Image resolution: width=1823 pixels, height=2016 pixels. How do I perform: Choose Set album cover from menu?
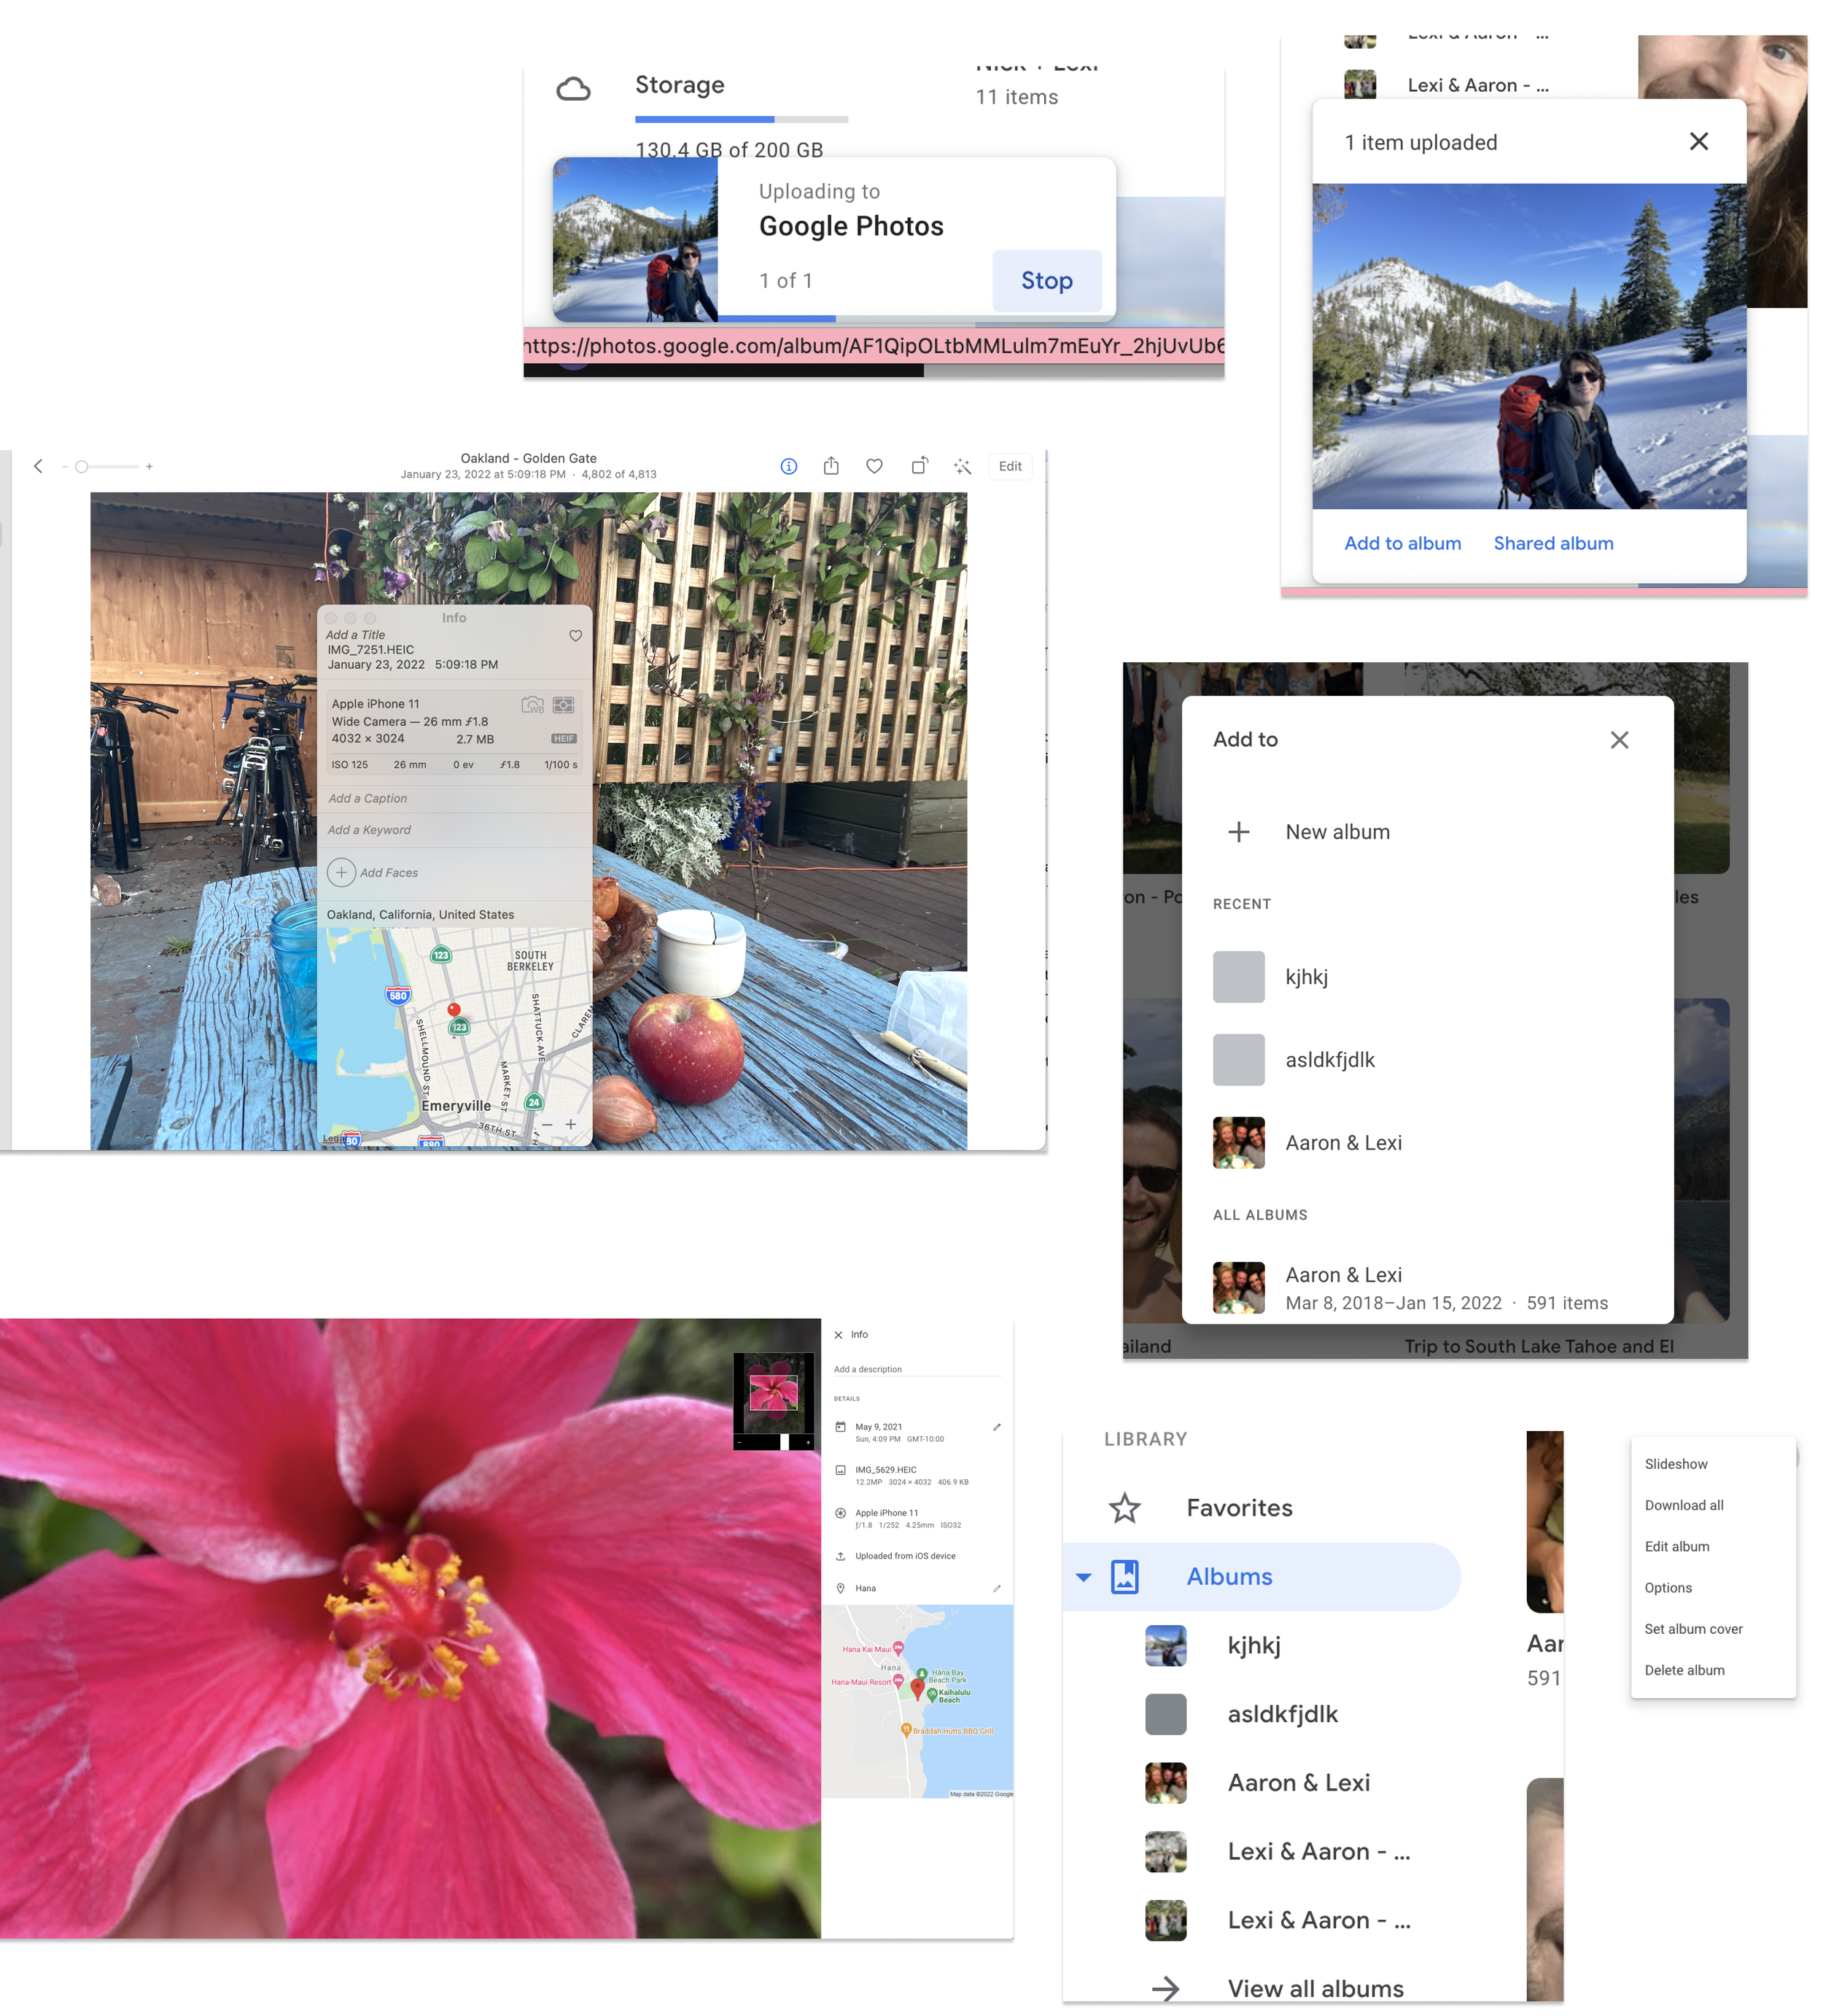pos(1693,1630)
